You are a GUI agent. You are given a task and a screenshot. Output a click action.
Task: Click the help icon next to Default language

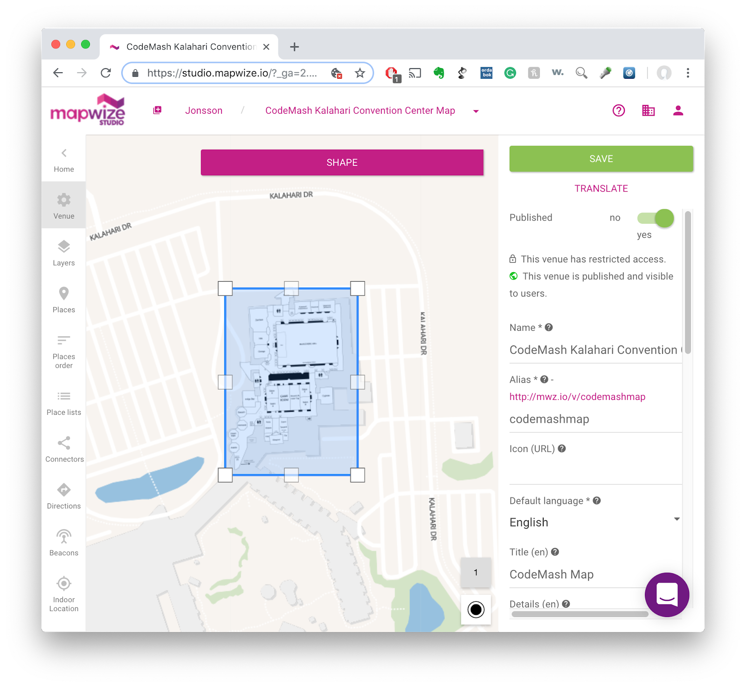point(597,501)
